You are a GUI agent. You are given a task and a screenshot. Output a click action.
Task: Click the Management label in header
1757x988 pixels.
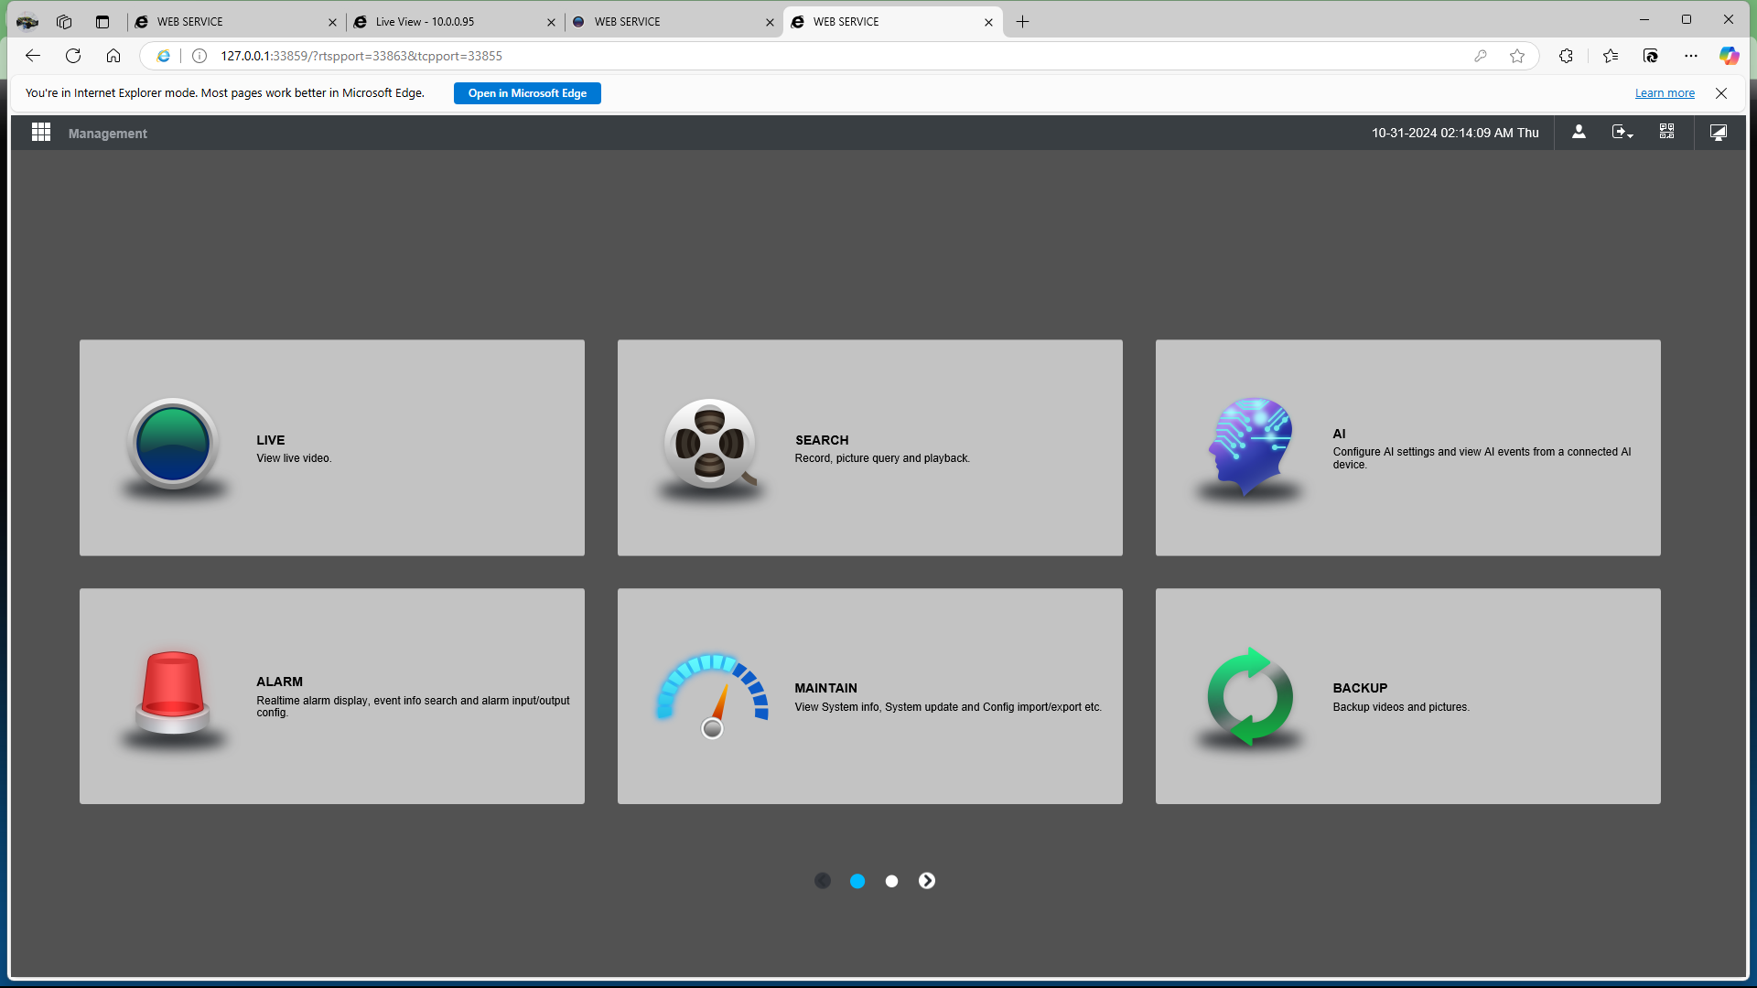[x=108, y=134]
